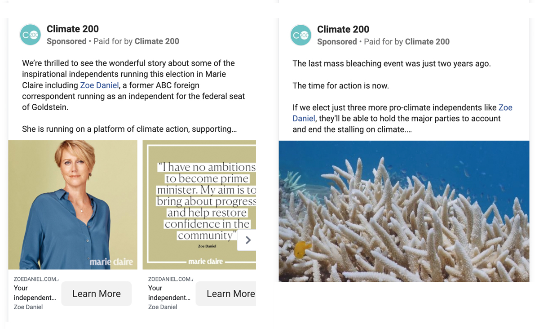
Task: Click the Sponsored label under Climate 200
Action: coord(66,41)
